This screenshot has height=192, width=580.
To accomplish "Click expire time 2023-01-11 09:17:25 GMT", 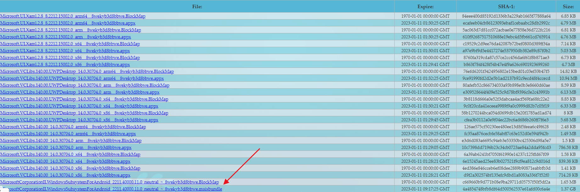I will 425,189.
